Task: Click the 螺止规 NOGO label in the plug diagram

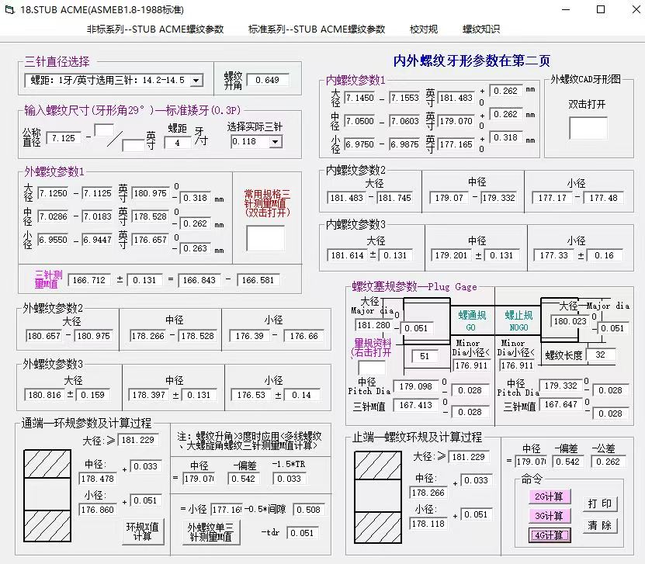Action: (518, 321)
